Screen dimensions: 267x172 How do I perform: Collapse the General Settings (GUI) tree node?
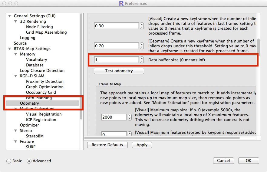point(10,16)
